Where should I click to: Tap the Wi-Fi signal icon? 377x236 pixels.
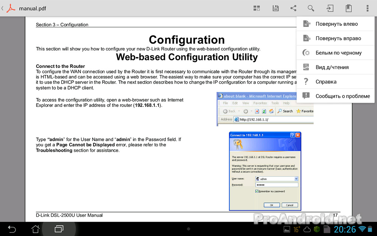click(362, 229)
